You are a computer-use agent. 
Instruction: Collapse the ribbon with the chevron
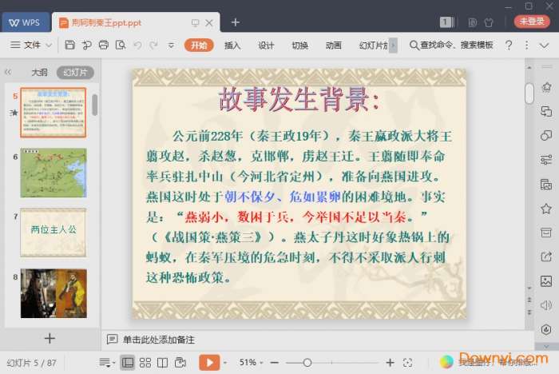point(544,46)
